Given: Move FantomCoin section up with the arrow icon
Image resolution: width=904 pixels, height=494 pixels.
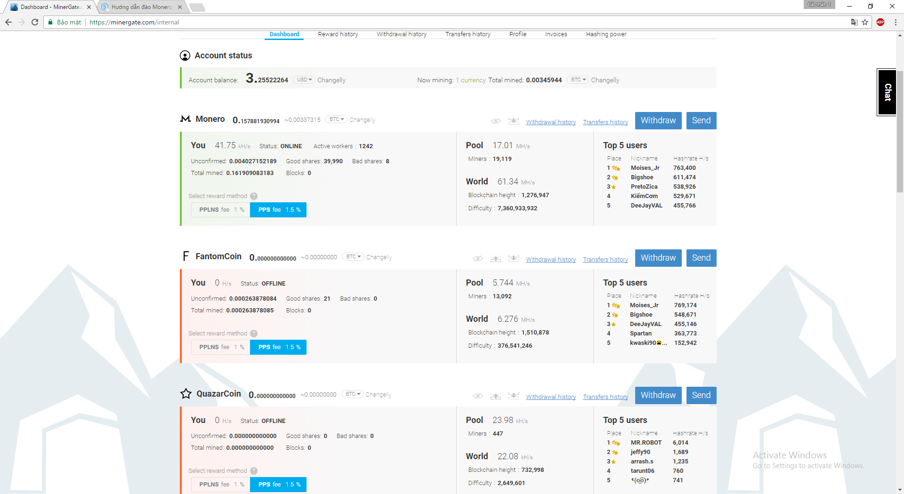Looking at the screenshot, I should click(496, 259).
